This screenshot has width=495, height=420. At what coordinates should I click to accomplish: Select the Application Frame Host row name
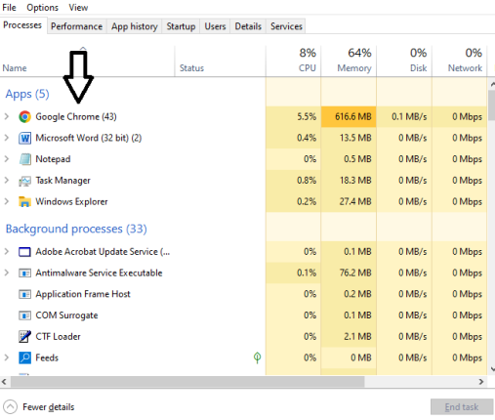point(83,294)
